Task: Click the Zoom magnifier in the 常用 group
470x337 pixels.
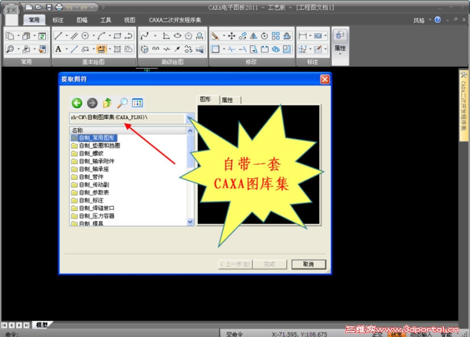Action: [x=10, y=49]
